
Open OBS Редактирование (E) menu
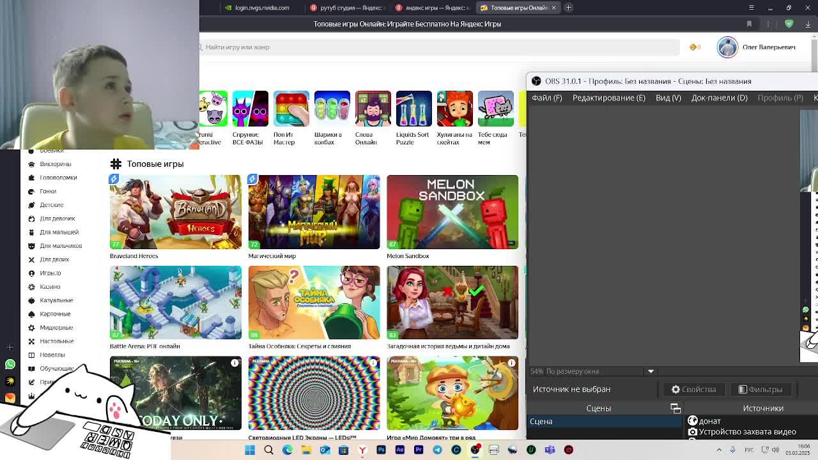(x=609, y=98)
